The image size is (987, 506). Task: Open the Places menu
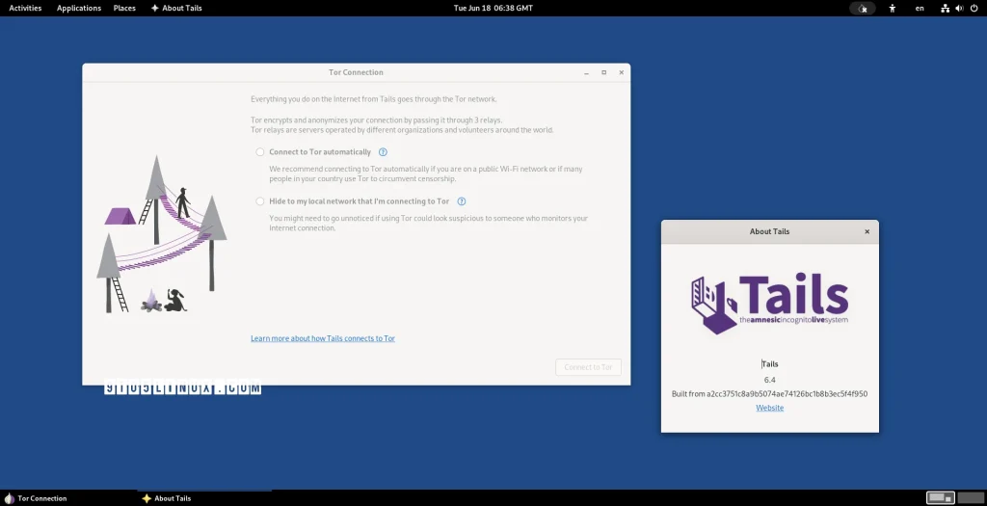coord(124,8)
